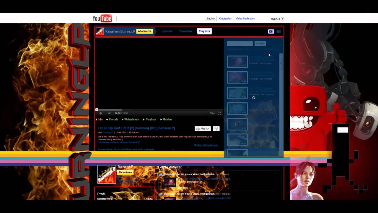Open the YouTube logo home link
Image resolution: width=378 pixels, height=213 pixels.
(102, 18)
